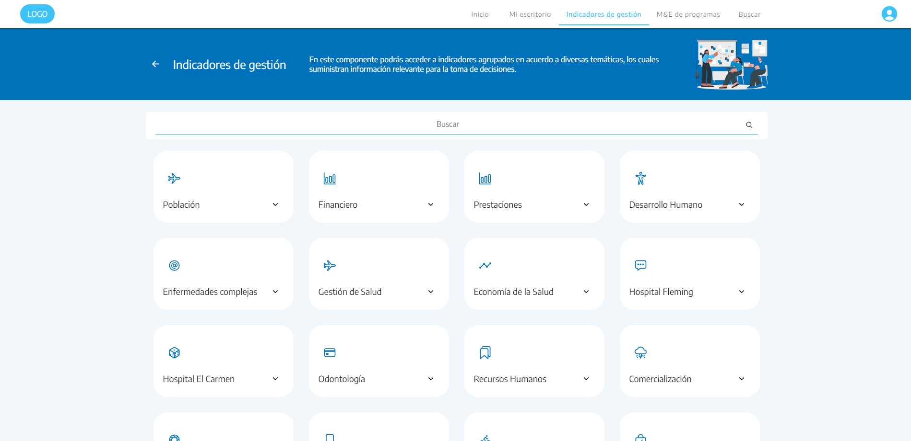Expand the Financiero card chevron

click(x=431, y=204)
